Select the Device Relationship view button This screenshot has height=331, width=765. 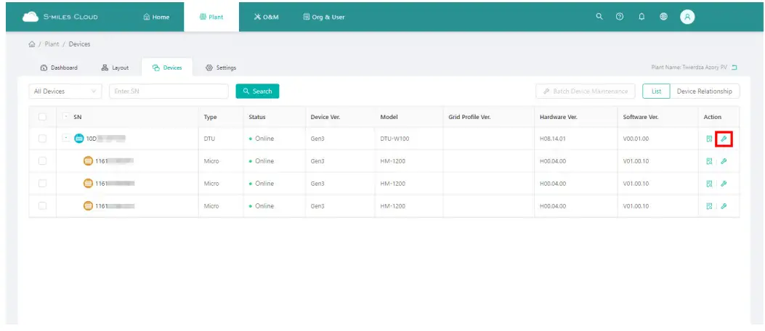point(705,91)
